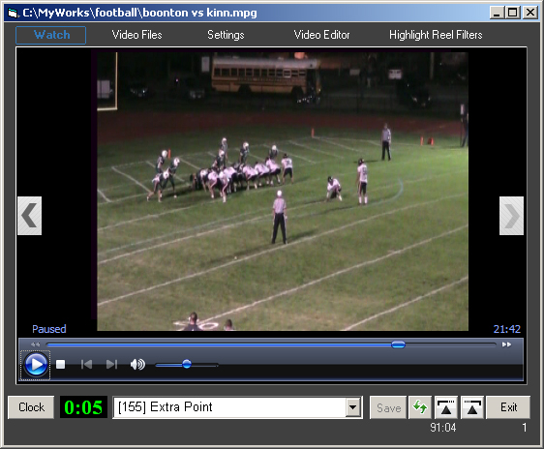
Task: Expand the Extra Point play type dropdown
Action: (353, 407)
